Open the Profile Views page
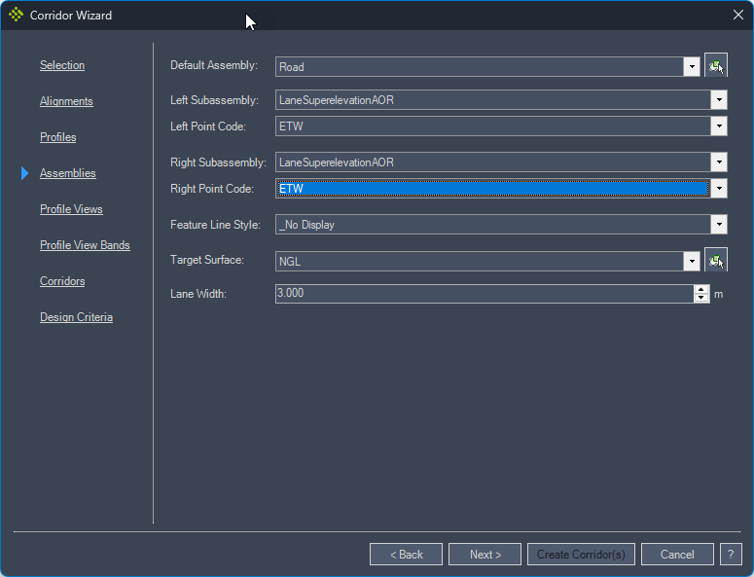 (x=71, y=209)
